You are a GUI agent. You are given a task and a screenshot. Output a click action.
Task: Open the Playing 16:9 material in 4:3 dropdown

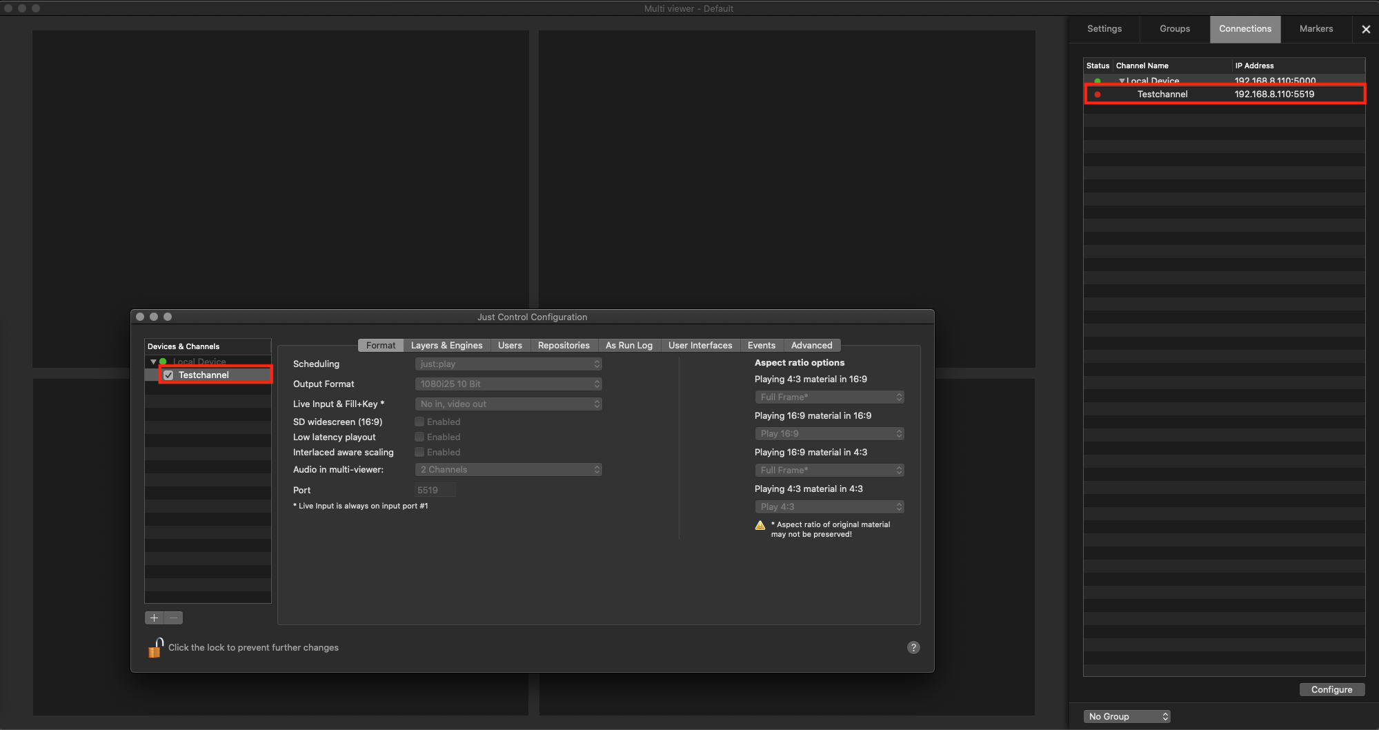point(829,471)
